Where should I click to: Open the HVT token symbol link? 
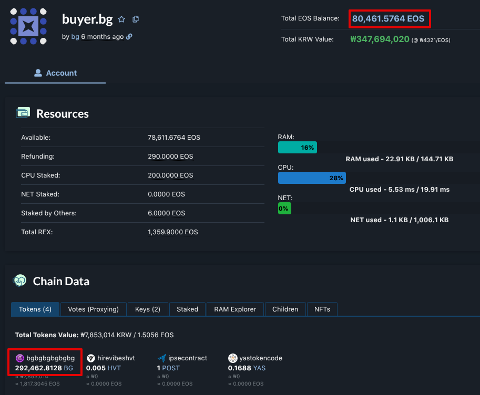pos(114,368)
